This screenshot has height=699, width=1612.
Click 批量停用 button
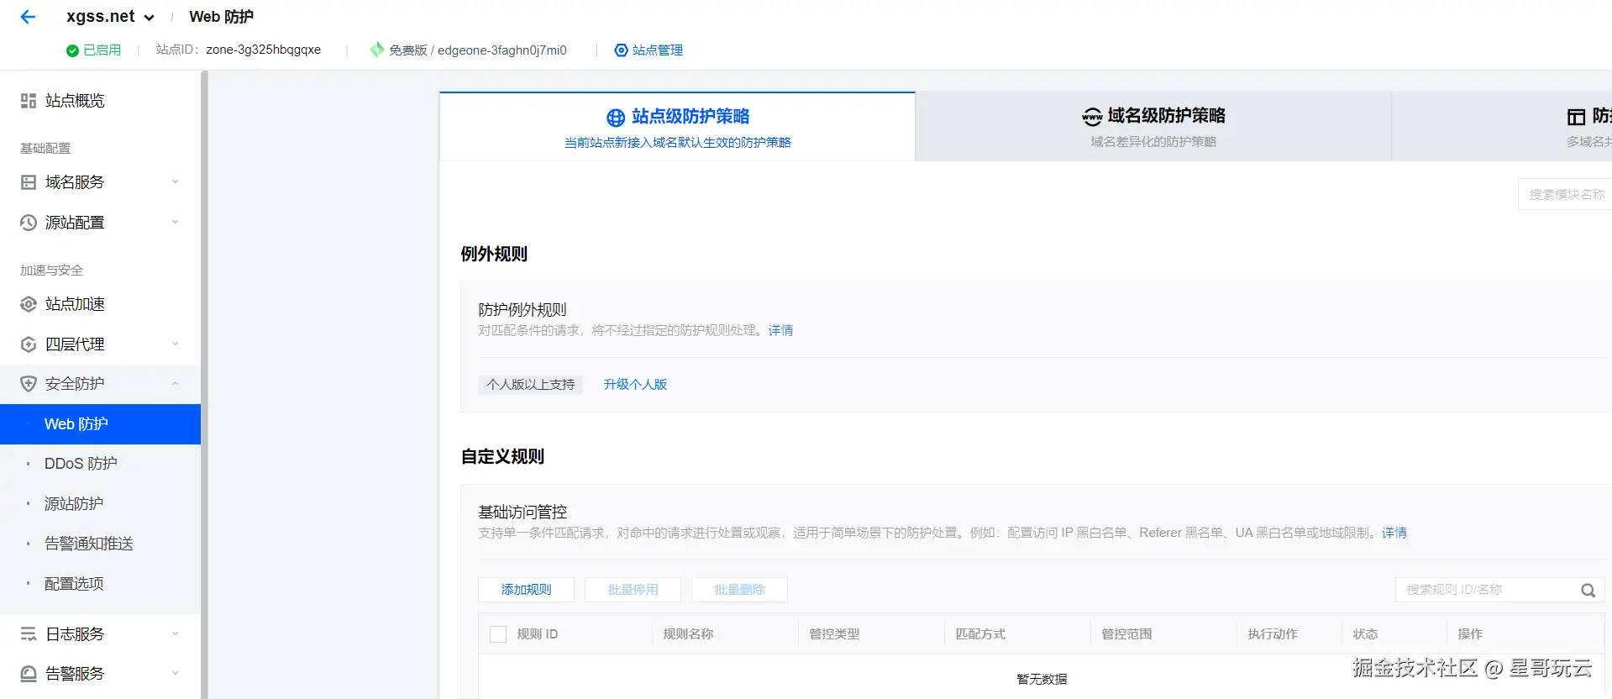point(633,590)
